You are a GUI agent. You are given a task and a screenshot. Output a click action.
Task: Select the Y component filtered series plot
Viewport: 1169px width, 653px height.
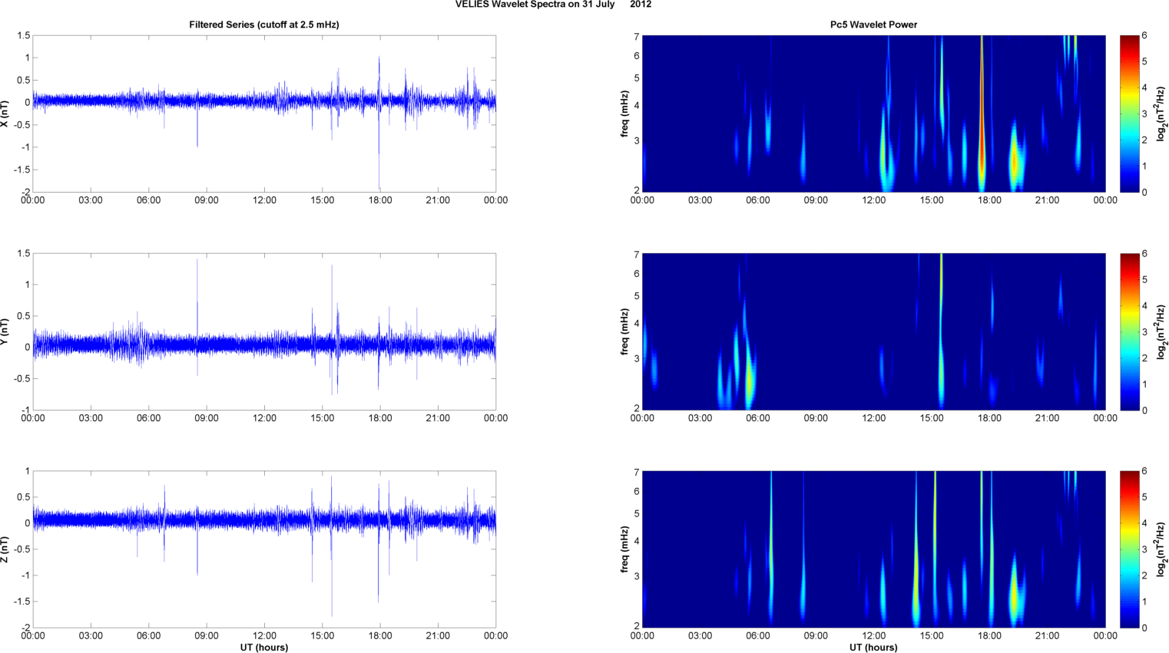tap(264, 331)
